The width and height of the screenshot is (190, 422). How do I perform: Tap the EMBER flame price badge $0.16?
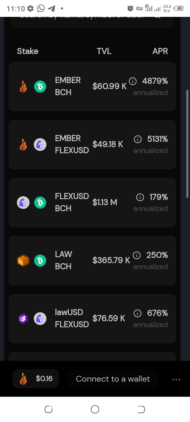pos(36,379)
